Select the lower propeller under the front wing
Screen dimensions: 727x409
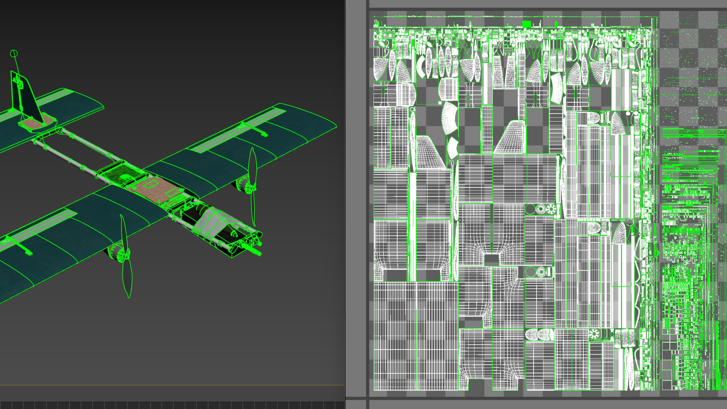pyautogui.click(x=126, y=256)
